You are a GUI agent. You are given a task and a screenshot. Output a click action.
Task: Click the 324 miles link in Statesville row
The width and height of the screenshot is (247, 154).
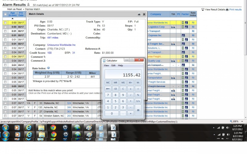coord(69,103)
